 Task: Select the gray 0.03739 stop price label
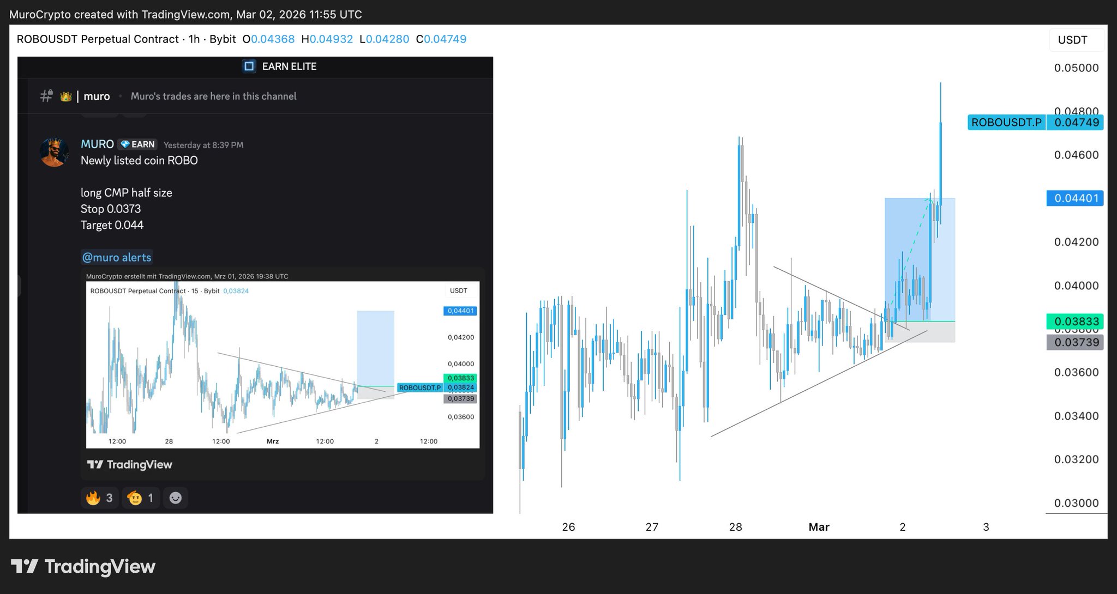(x=1075, y=342)
